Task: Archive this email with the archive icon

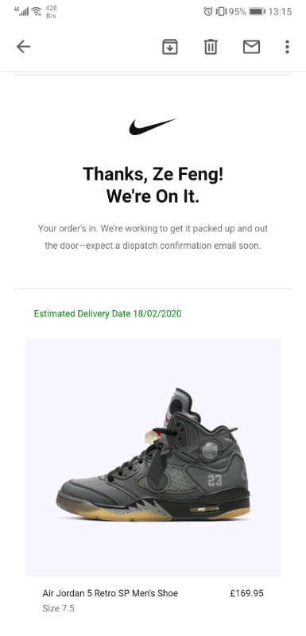Action: point(170,47)
